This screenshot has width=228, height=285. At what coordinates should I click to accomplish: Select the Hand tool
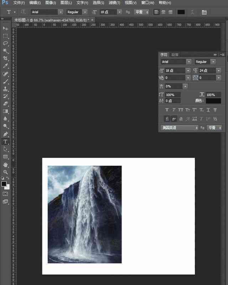(x=5, y=165)
